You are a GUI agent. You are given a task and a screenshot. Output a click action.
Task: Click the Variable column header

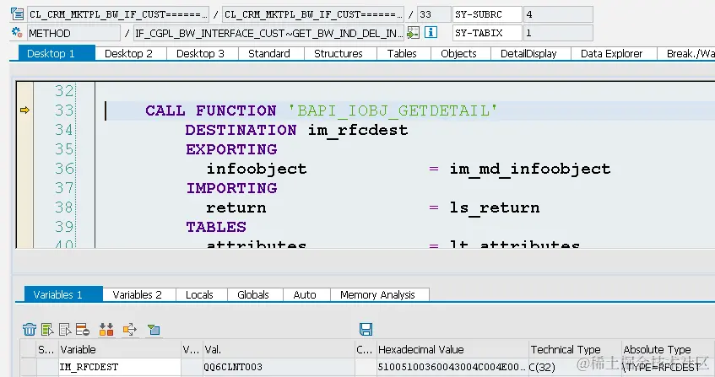pos(120,350)
